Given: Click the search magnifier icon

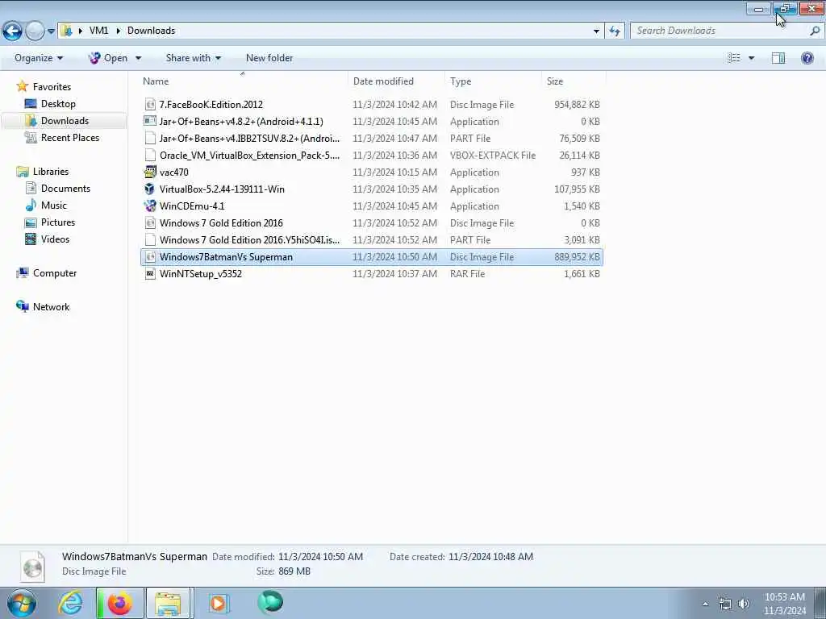Looking at the screenshot, I should pyautogui.click(x=815, y=31).
